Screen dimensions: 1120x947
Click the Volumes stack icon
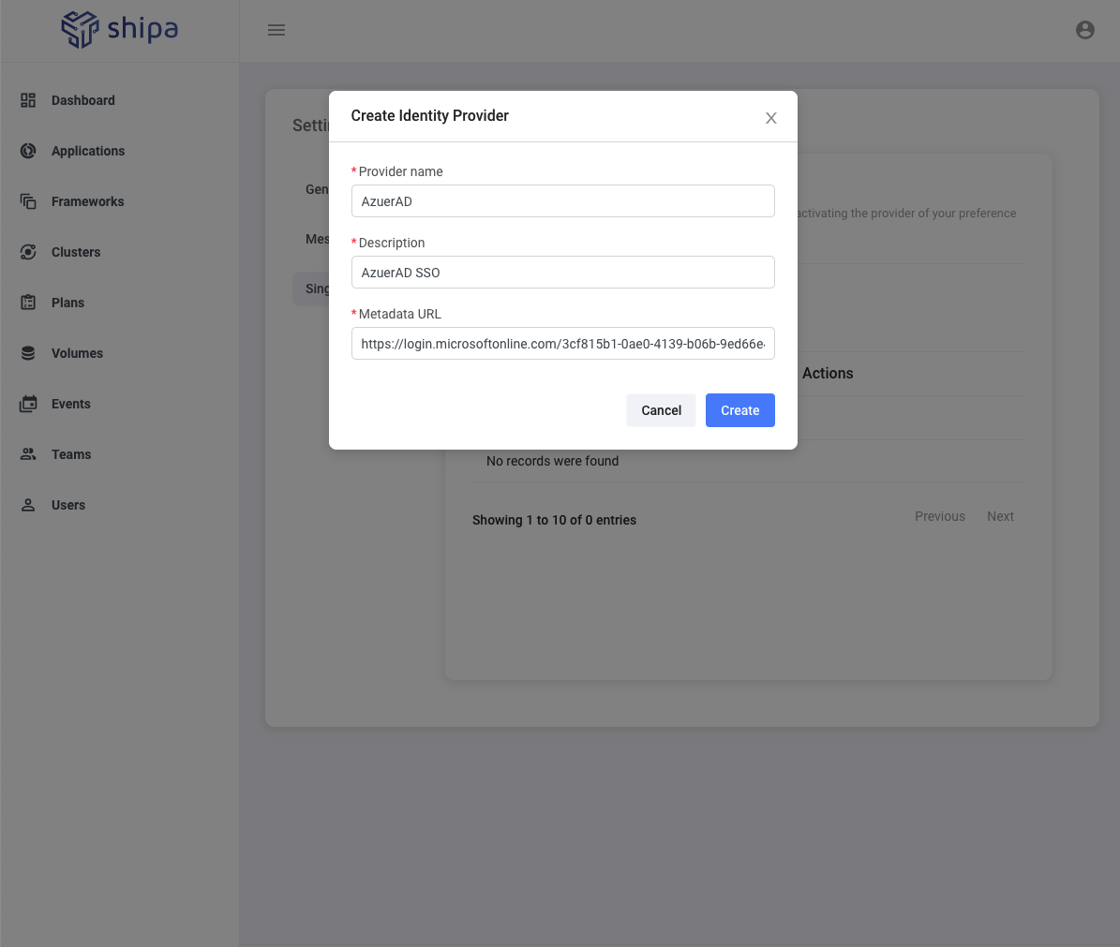point(28,353)
